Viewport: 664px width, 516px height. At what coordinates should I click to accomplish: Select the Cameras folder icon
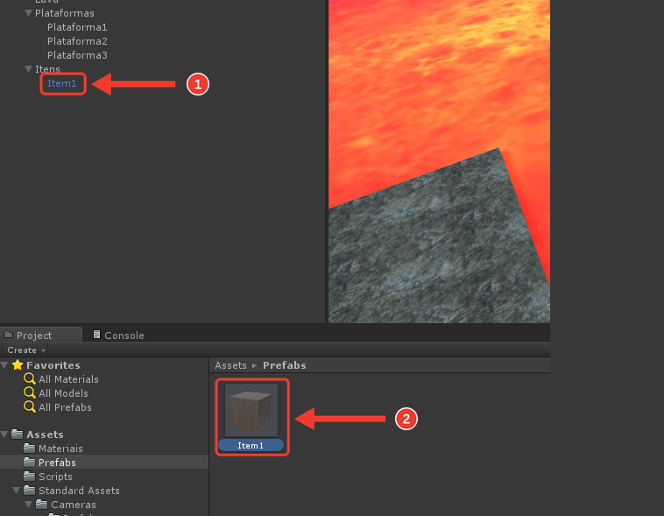point(41,504)
